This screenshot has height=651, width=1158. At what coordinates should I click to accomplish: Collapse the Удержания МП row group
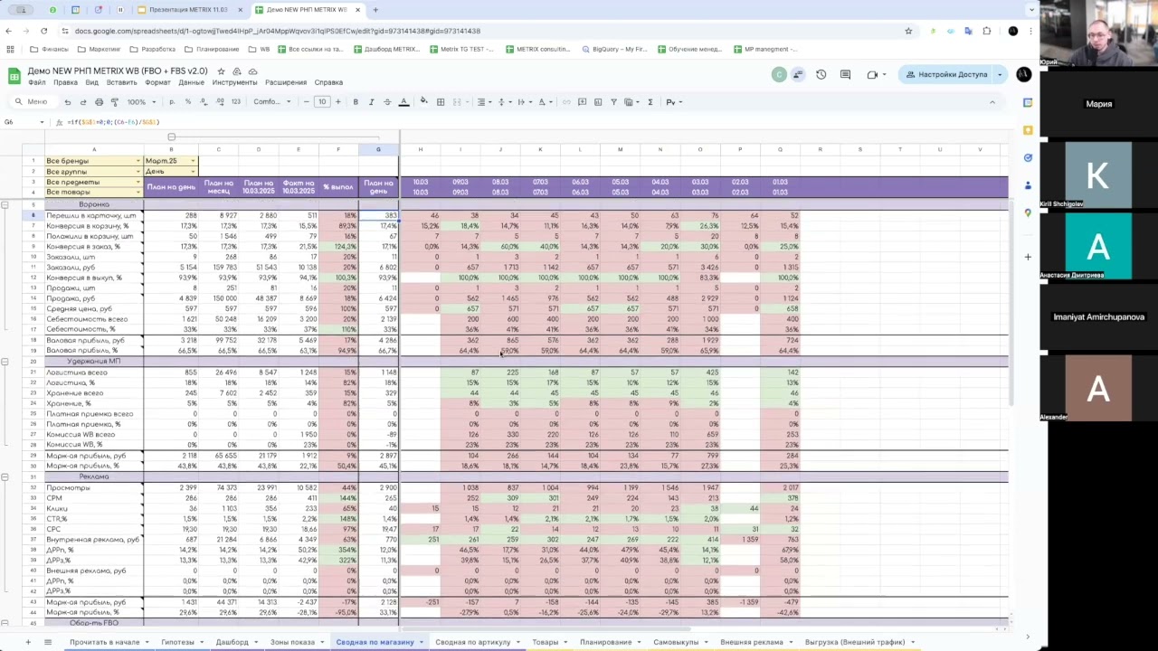pos(5,362)
